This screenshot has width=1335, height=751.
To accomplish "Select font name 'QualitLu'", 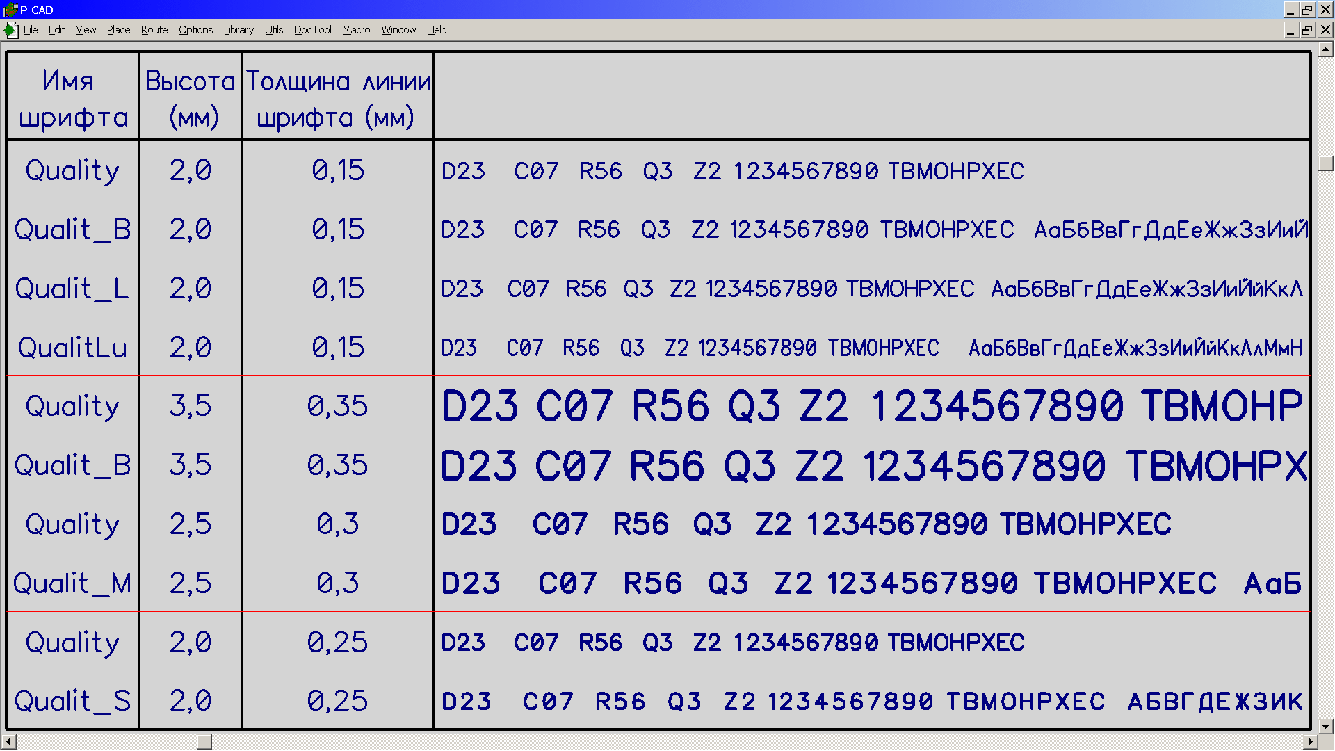I will click(72, 348).
